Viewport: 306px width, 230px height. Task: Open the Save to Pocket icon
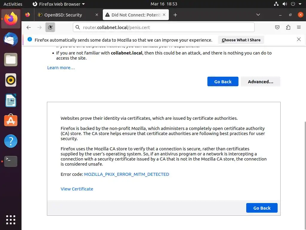277,27
